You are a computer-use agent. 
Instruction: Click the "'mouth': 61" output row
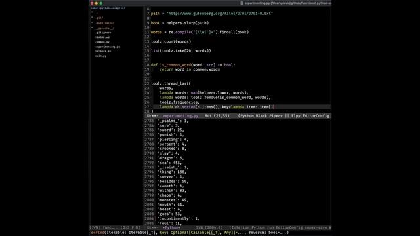tap(171, 205)
